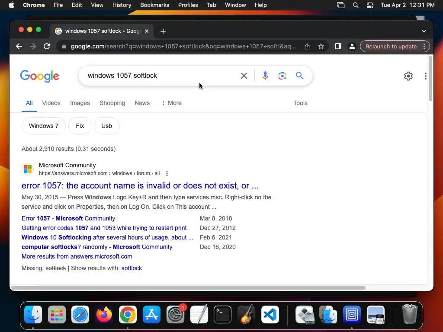Start voice search with microphone icon
Viewport: 443px width, 332px height.
coord(265,76)
